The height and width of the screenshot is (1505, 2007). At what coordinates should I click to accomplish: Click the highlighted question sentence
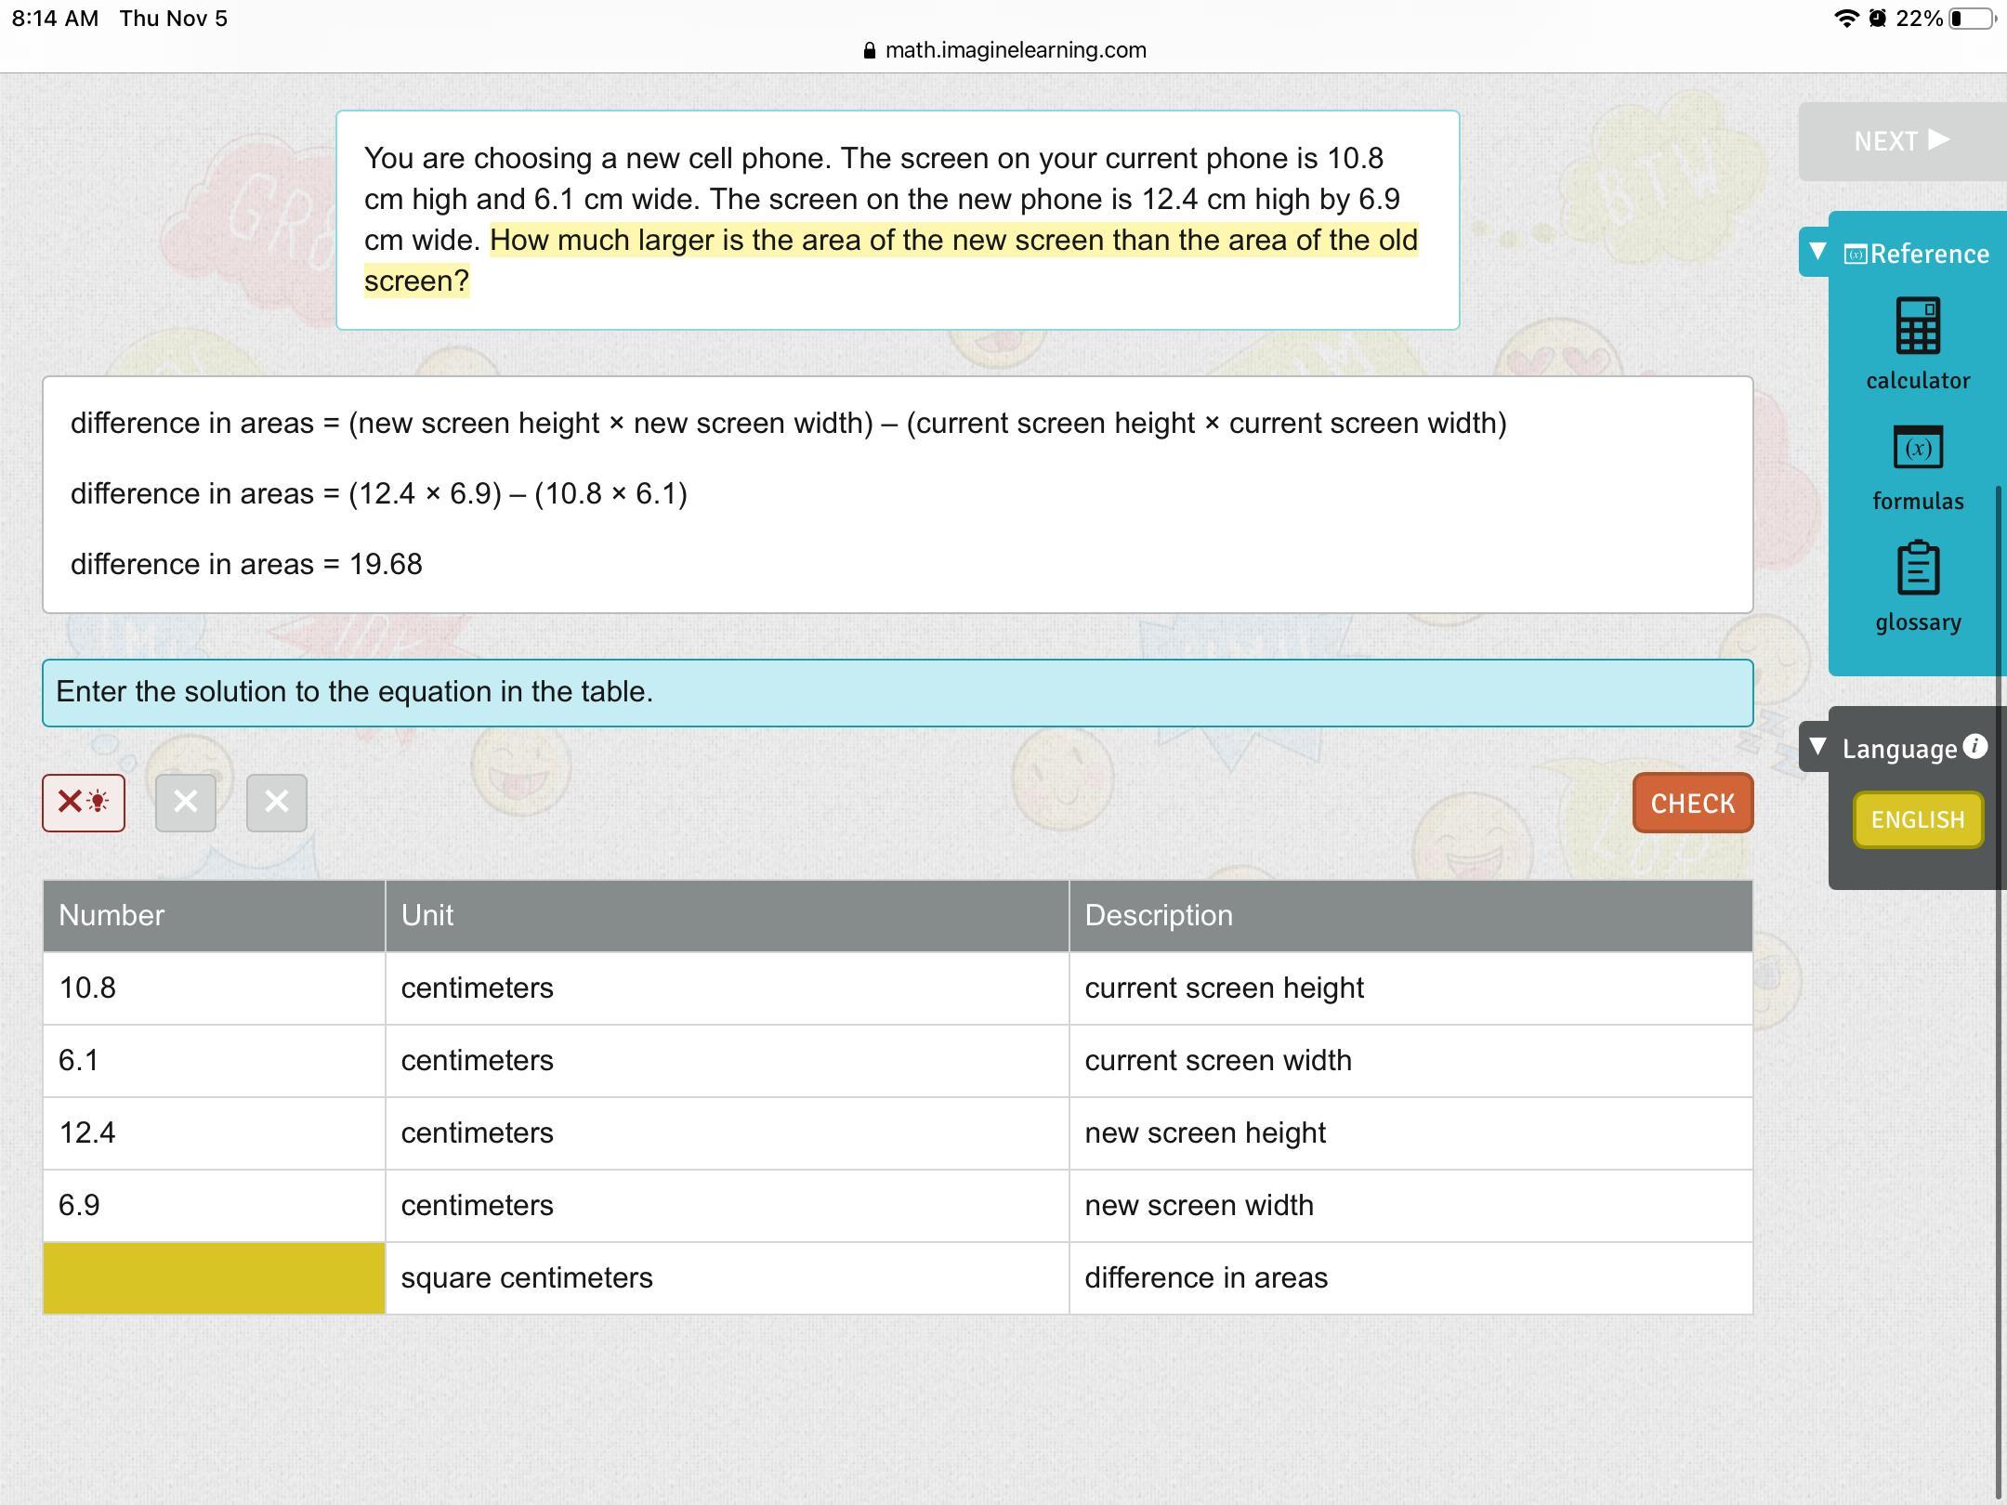click(953, 241)
